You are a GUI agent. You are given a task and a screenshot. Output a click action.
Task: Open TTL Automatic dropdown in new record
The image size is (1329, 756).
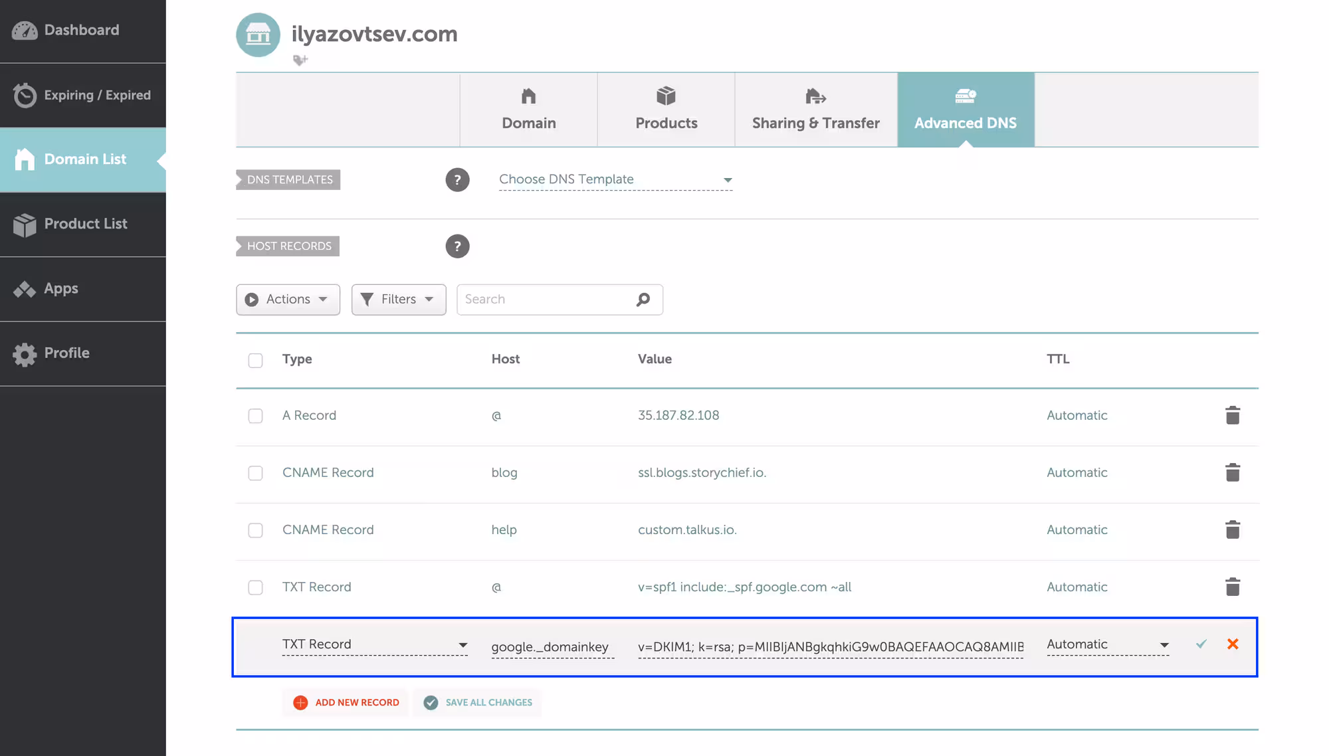pyautogui.click(x=1107, y=644)
